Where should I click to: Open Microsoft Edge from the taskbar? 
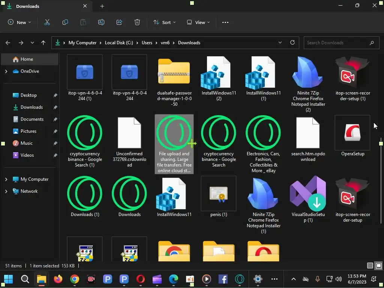point(173,279)
